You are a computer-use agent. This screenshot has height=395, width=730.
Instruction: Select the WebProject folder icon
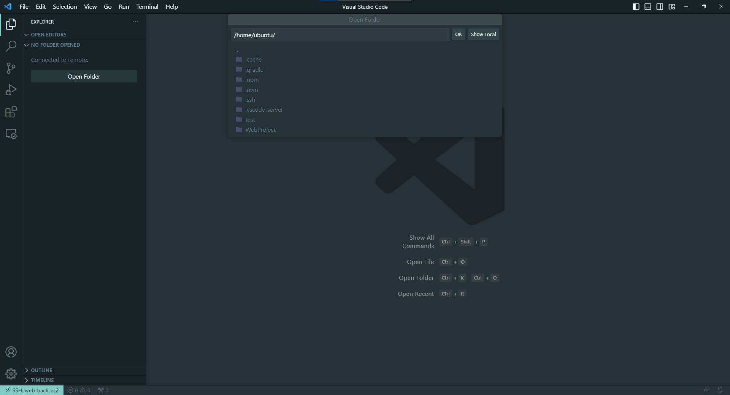point(239,130)
